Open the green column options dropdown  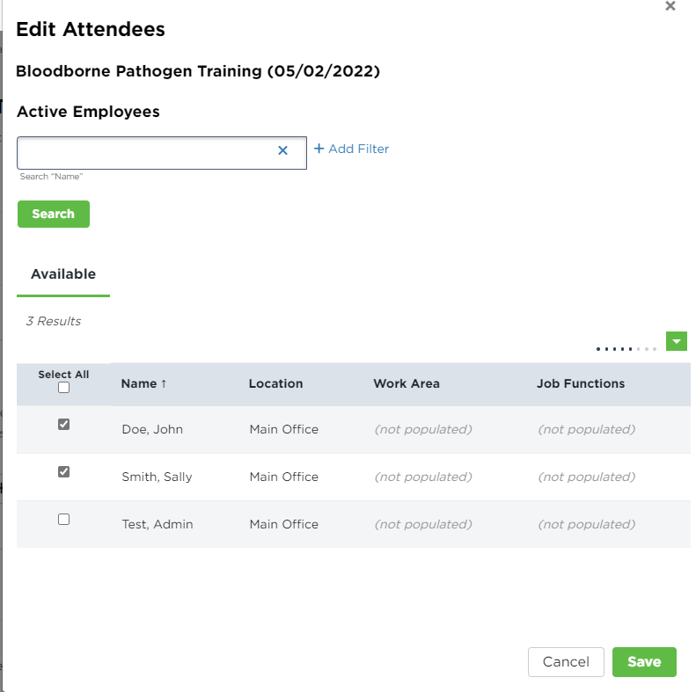[676, 341]
